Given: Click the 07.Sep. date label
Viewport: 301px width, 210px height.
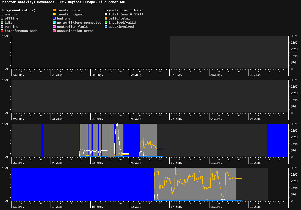Looking at the screenshot, I should pos(58,163).
